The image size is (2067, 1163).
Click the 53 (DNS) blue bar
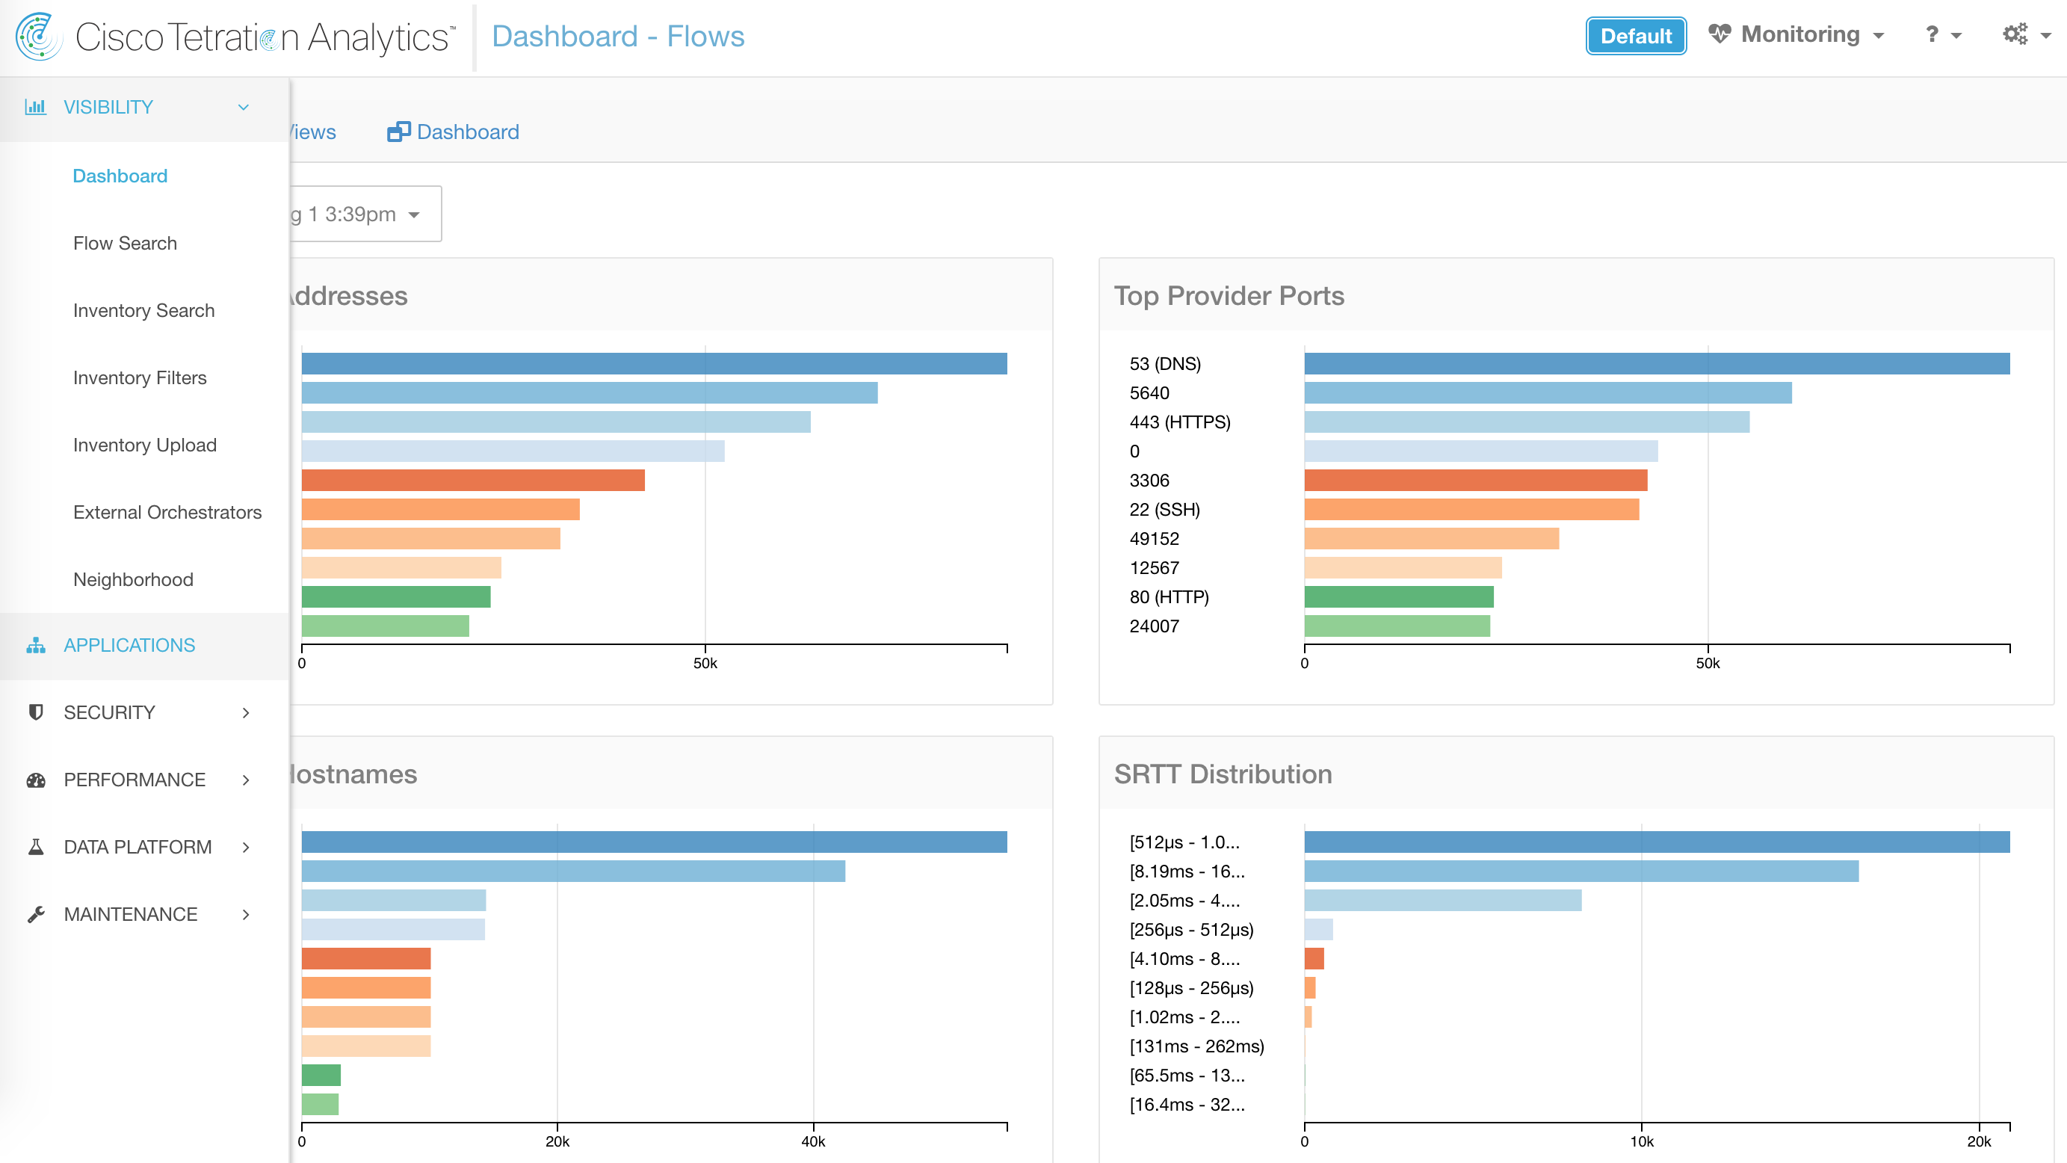point(1655,363)
